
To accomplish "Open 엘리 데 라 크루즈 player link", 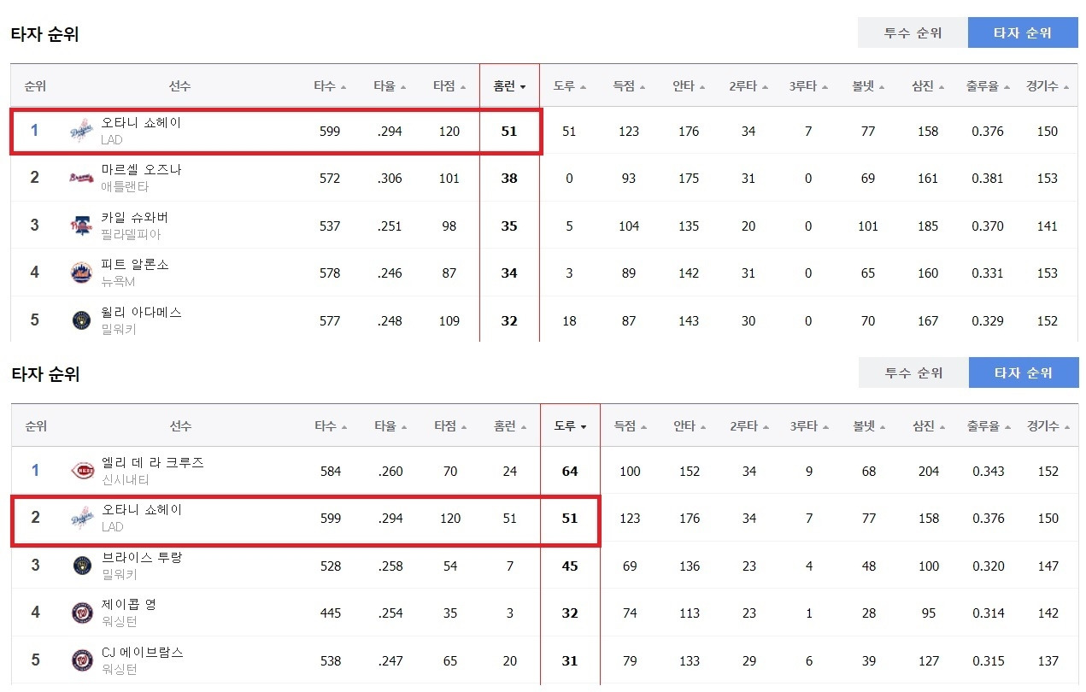I will tap(152, 463).
